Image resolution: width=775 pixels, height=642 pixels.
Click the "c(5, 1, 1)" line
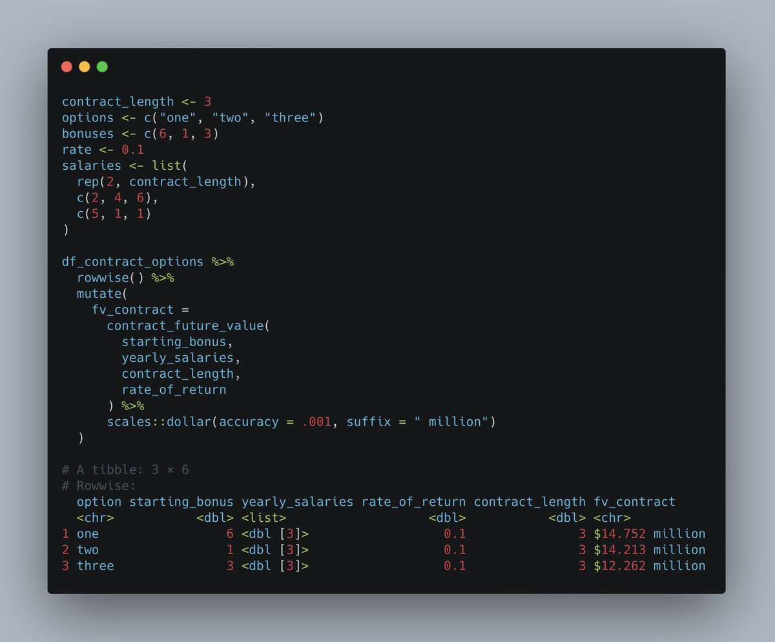tap(114, 213)
